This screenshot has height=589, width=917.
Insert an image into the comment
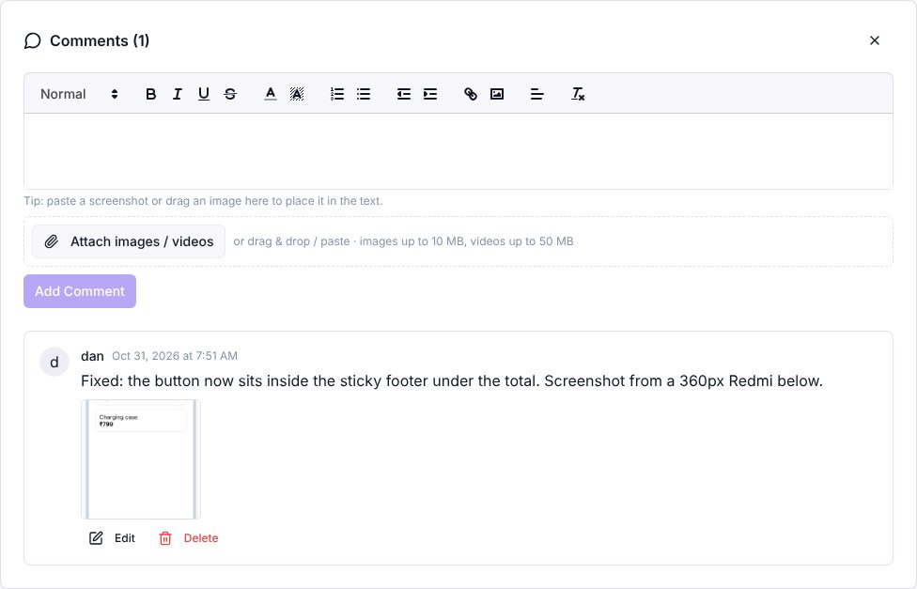click(x=497, y=94)
